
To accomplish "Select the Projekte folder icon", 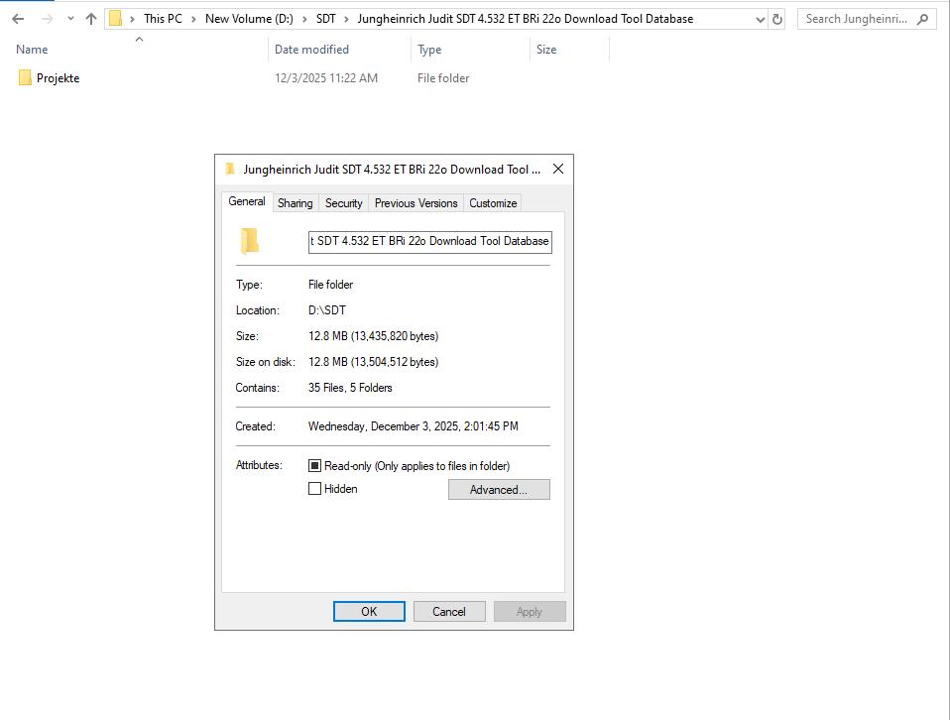I will (25, 77).
